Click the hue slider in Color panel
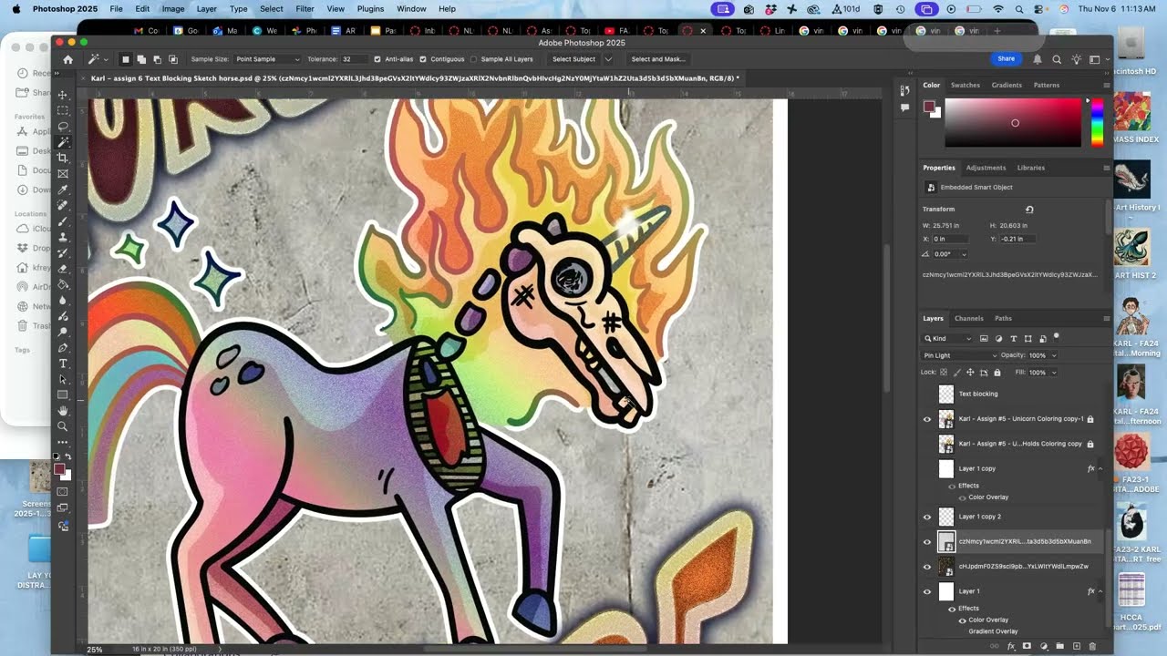The height and width of the screenshot is (656, 1167). click(1097, 122)
